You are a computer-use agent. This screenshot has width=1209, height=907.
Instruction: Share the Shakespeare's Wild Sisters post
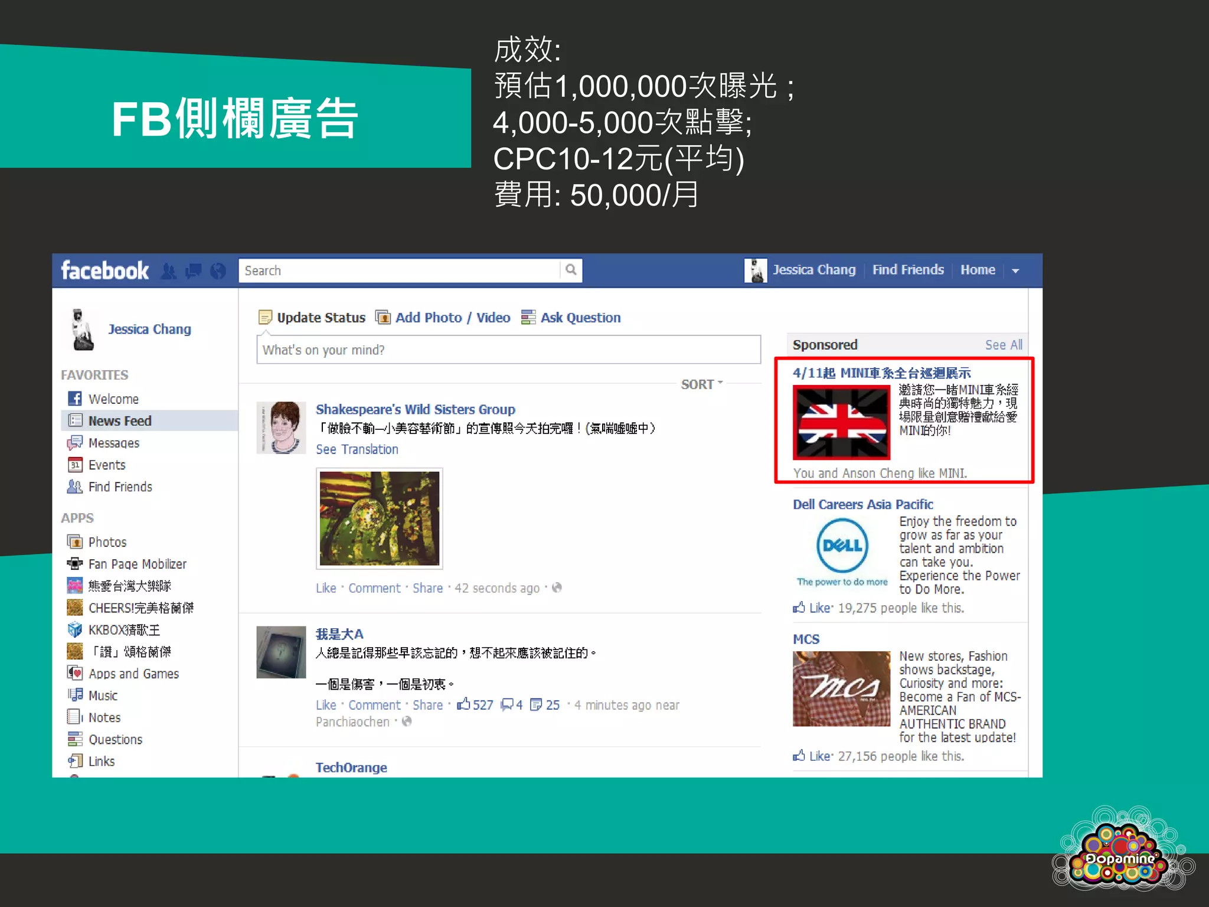427,588
